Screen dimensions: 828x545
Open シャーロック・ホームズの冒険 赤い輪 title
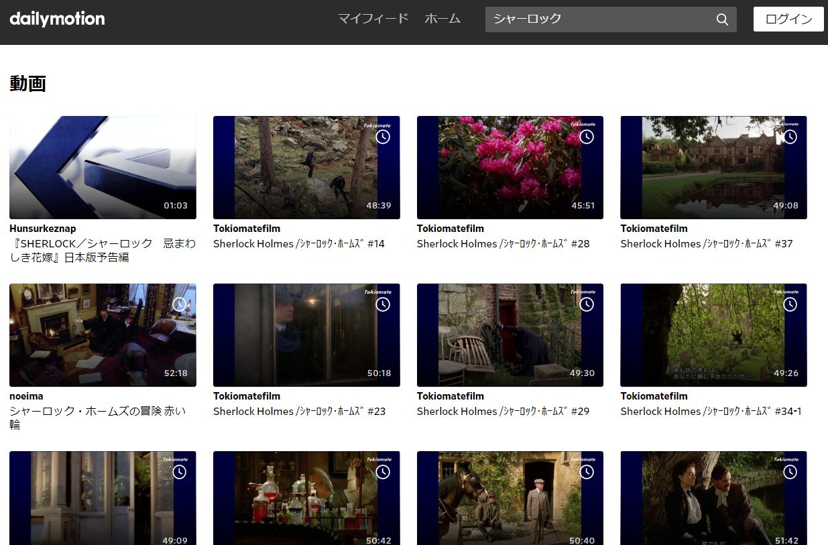[x=98, y=418]
